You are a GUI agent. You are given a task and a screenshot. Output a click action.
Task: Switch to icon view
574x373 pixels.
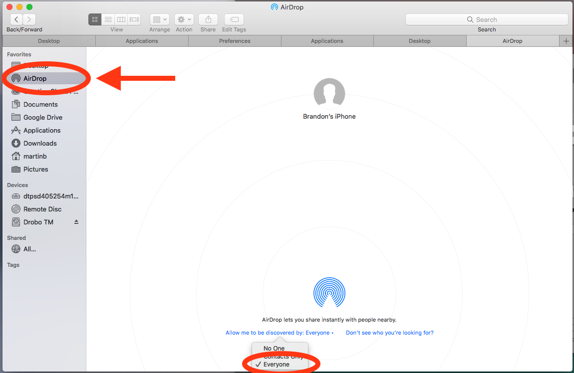(95, 19)
